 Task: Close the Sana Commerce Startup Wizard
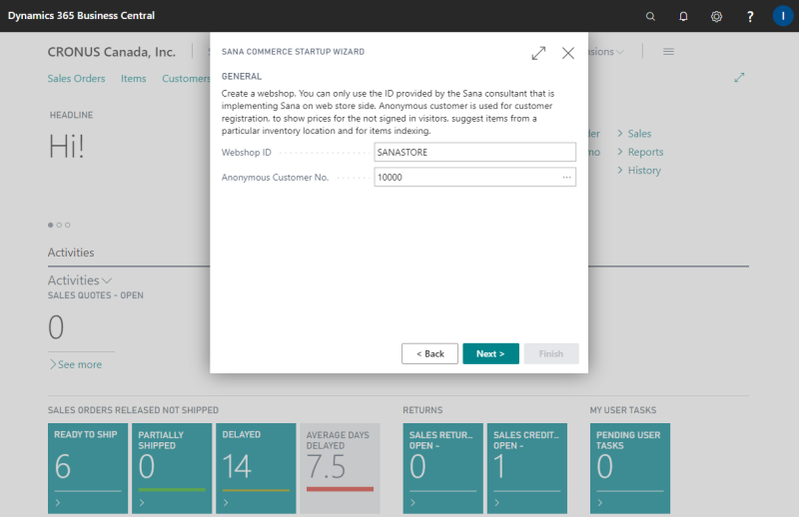click(x=568, y=53)
